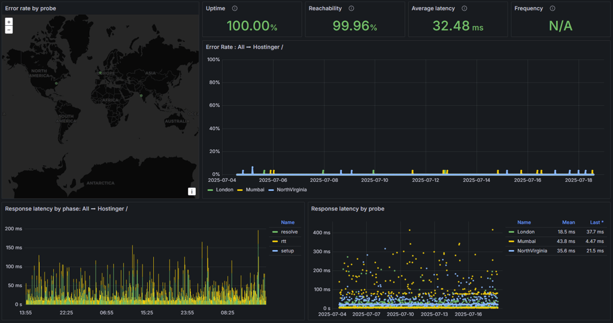613x323 pixels.
Task: Zoom in on the error rate map
Action: click(x=8, y=22)
